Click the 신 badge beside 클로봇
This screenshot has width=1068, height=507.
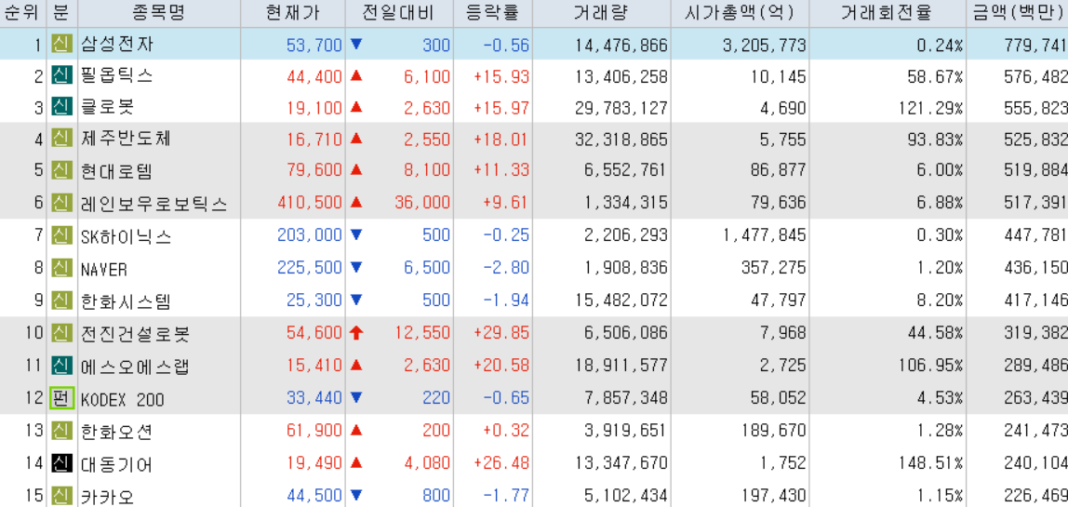point(61,108)
